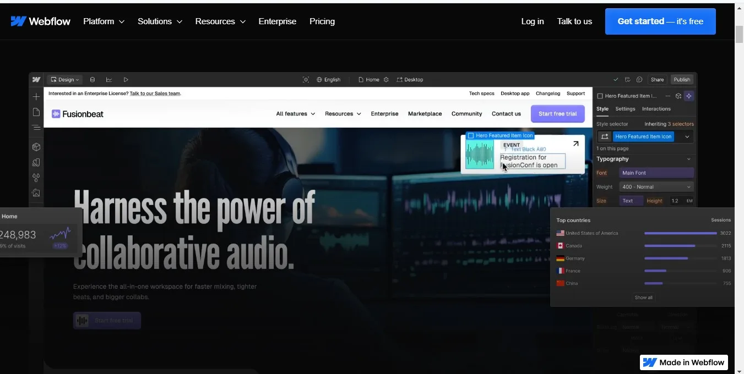Open the Components cube icon in the sidebar
Viewport: 744px width, 374px height.
point(36,147)
